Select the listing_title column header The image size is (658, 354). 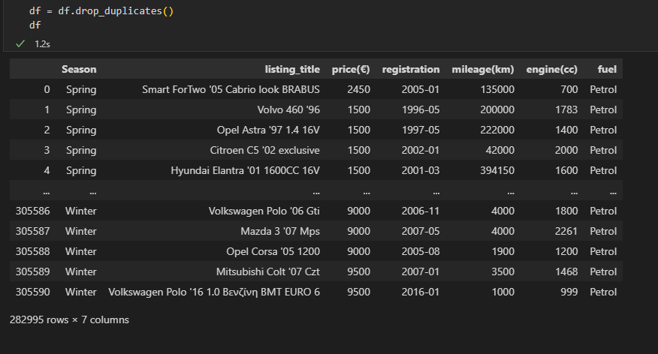click(292, 69)
